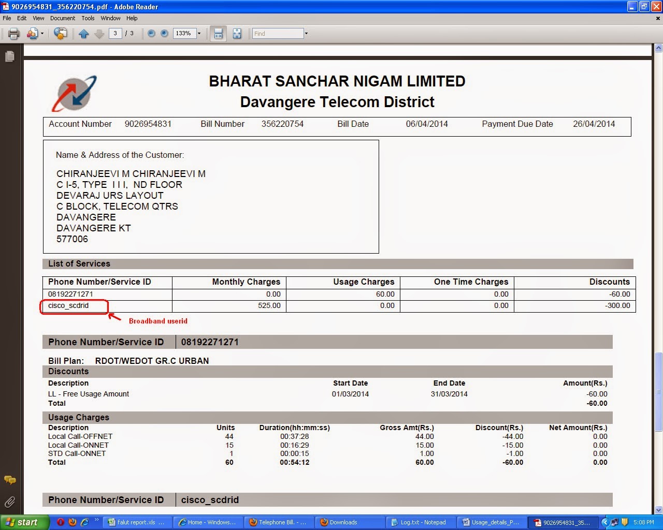This screenshot has height=530, width=663.
Task: Click inside the page number field
Action: (115, 33)
